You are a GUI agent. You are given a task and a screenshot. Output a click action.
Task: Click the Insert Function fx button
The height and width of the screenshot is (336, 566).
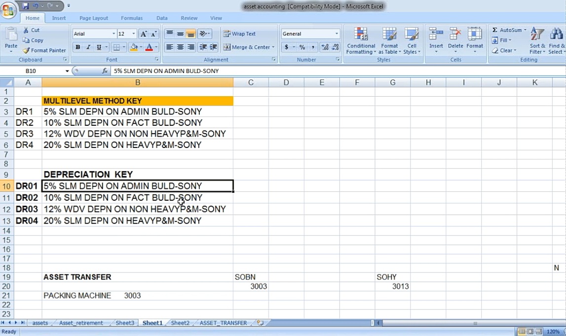105,71
